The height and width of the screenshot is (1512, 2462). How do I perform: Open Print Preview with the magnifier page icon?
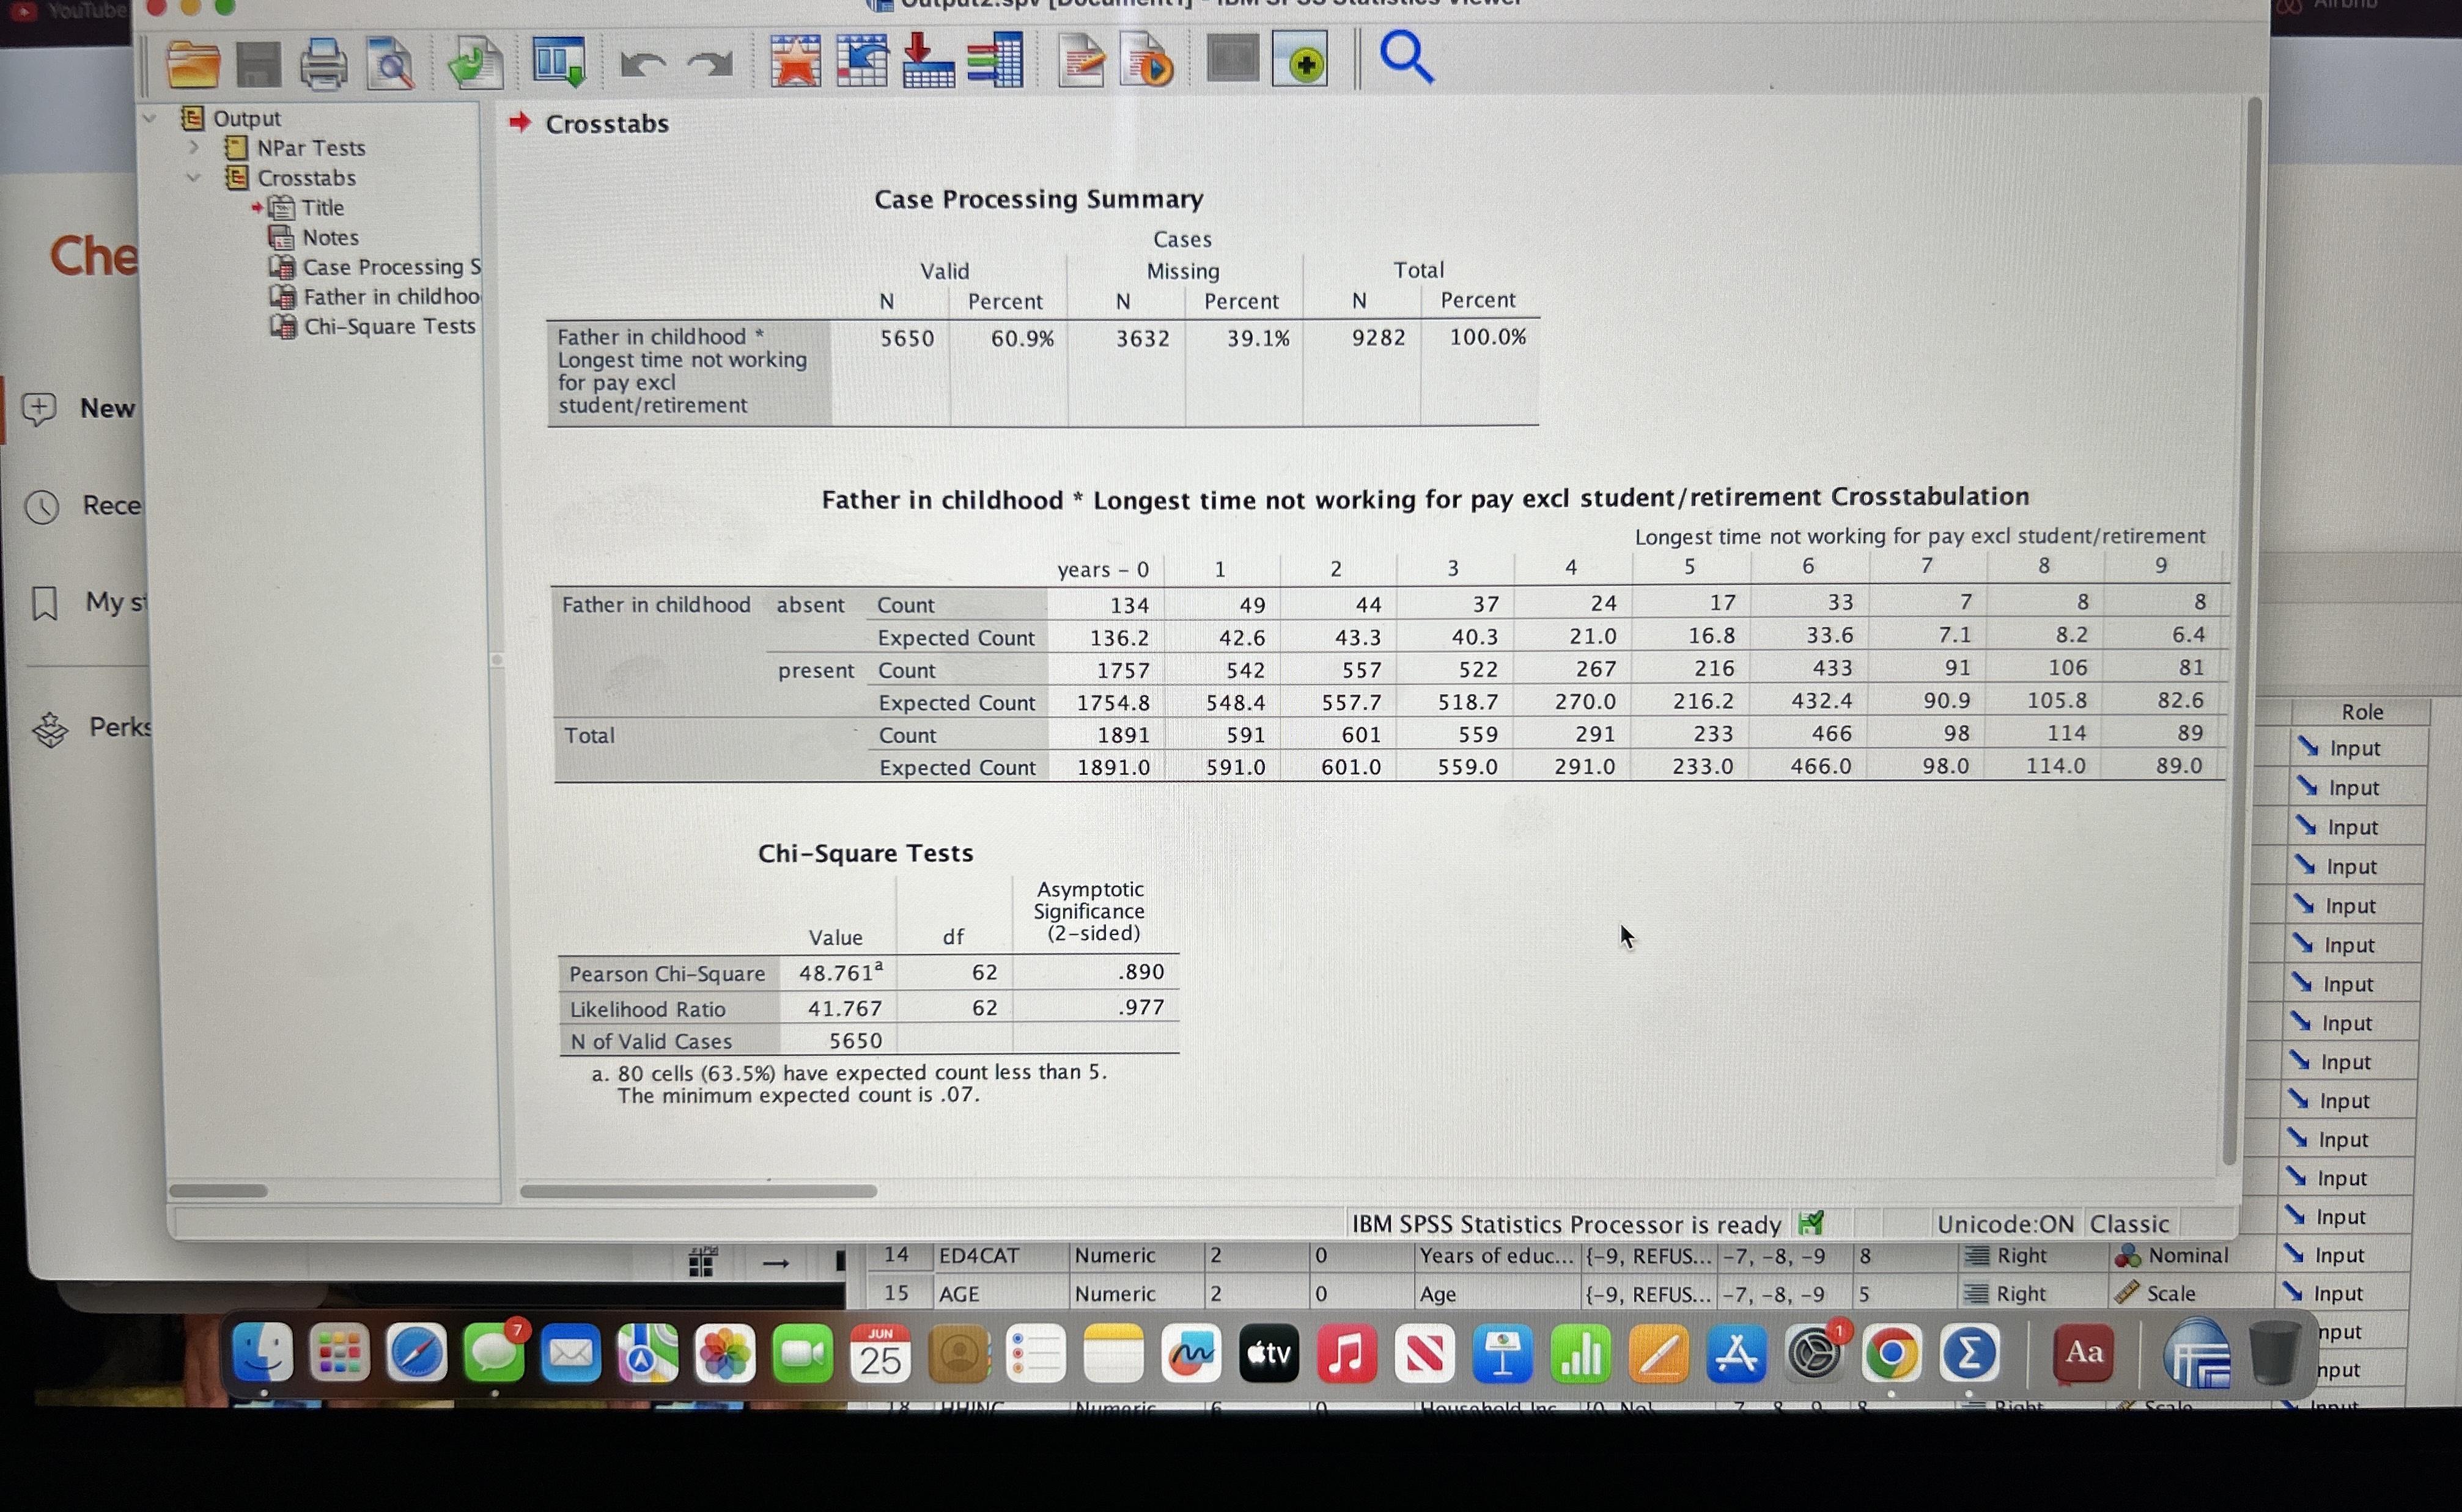pos(390,64)
